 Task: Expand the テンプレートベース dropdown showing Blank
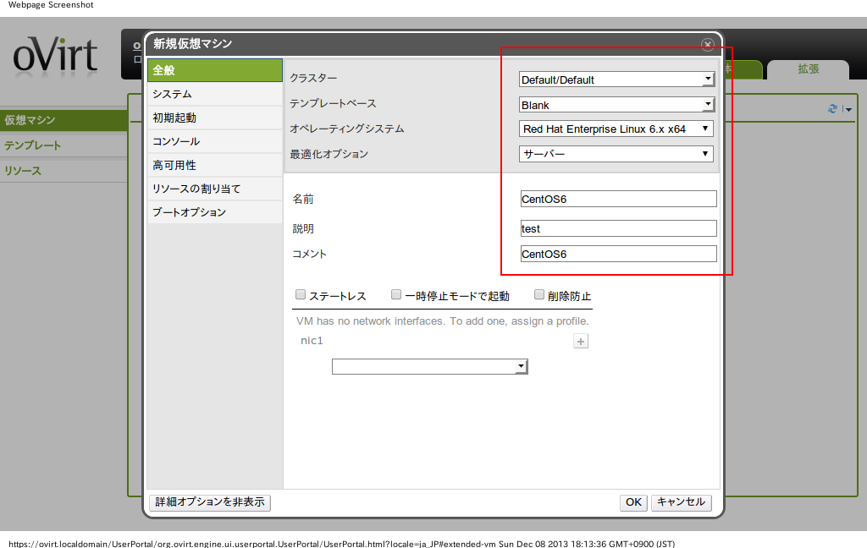(616, 105)
